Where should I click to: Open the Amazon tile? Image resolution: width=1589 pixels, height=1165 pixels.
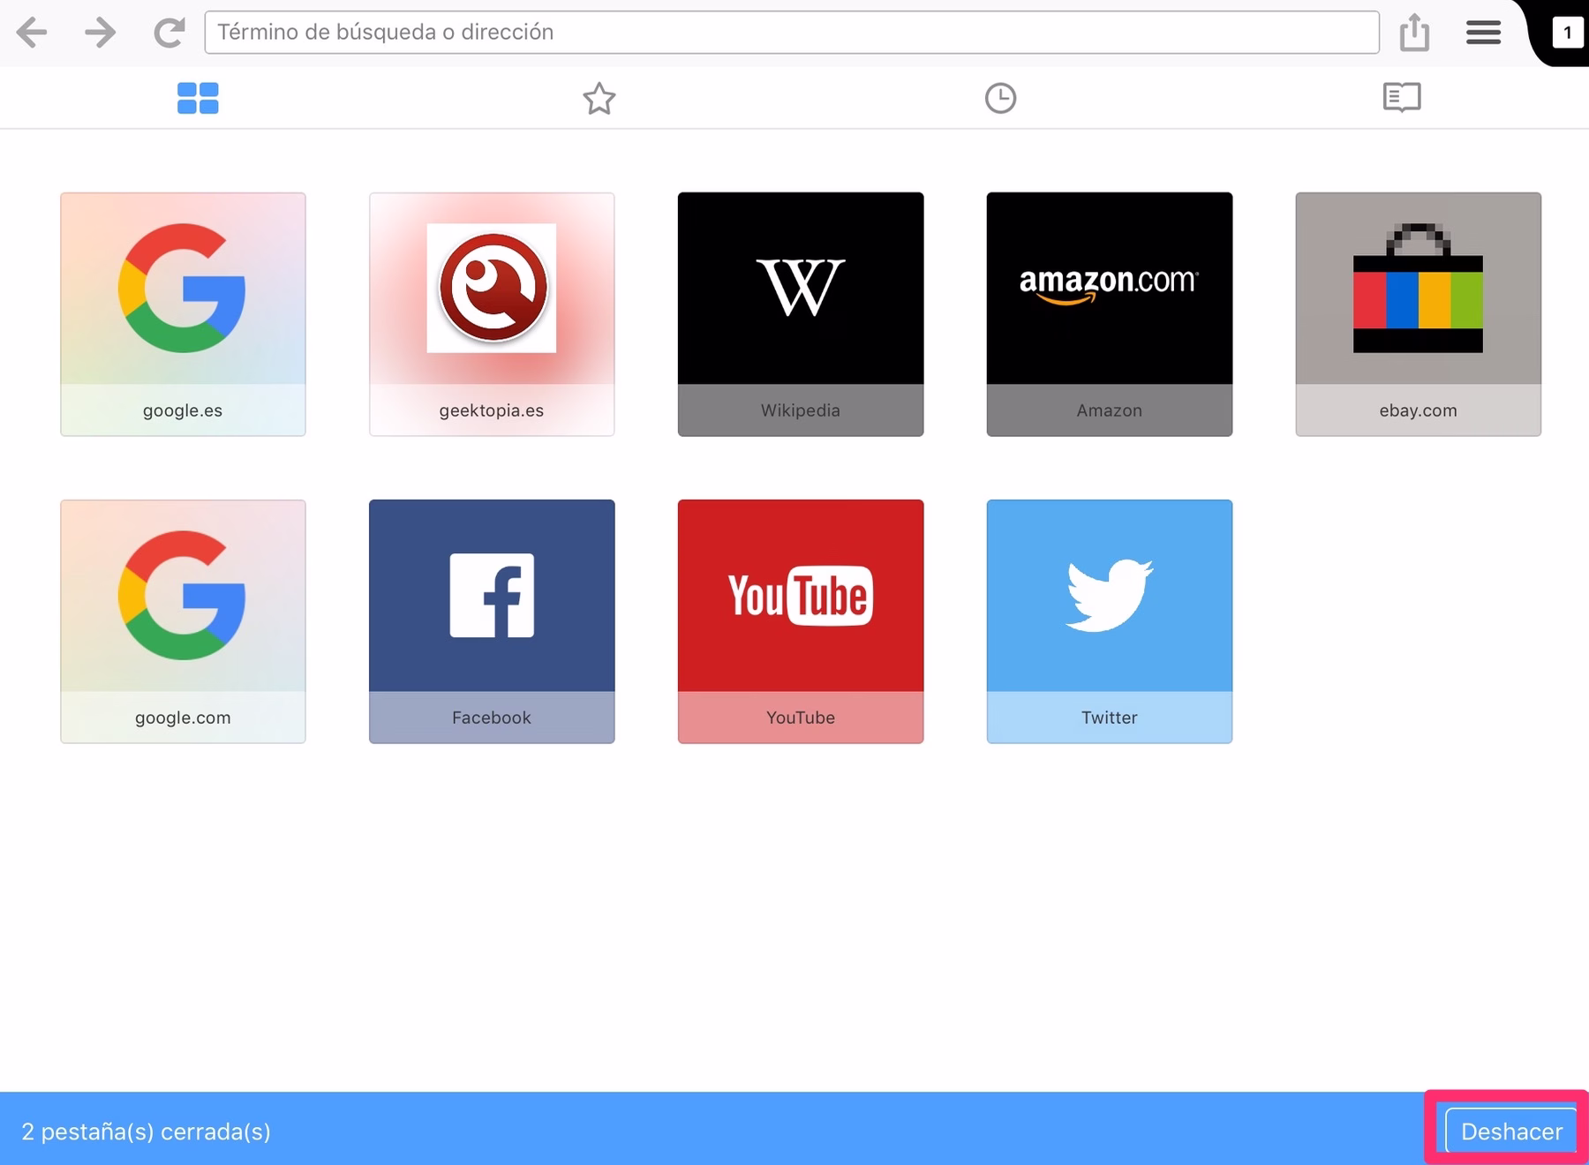(x=1110, y=314)
